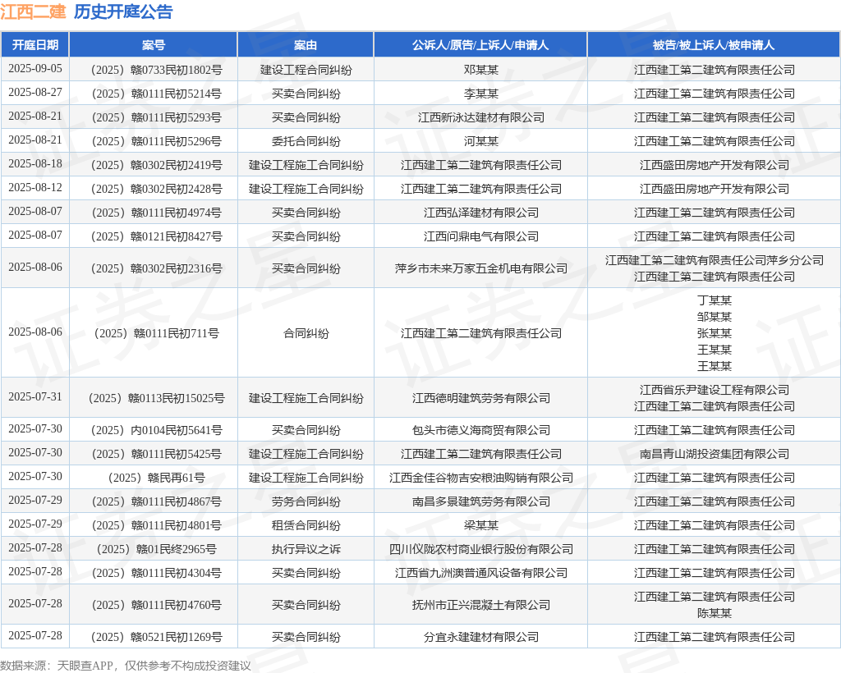Select the 租赁合同纠纷 cause cell
This screenshot has height=673, width=841.
306,525
